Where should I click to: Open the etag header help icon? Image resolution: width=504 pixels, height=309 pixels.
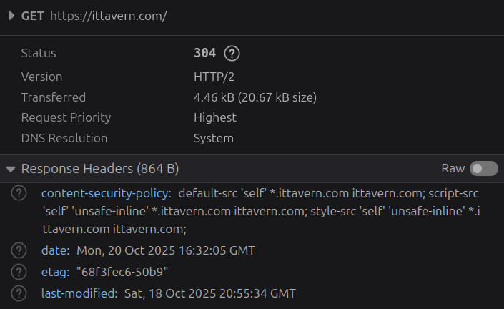point(20,272)
